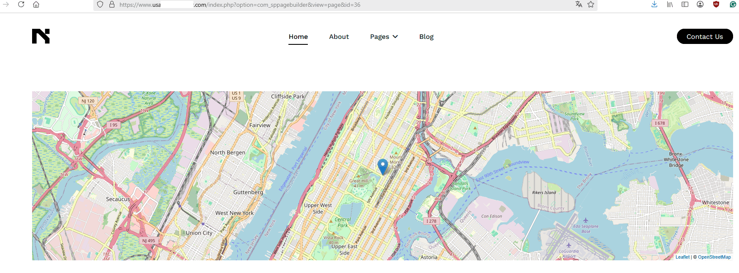
Task: Open the About page
Action: [339, 37]
